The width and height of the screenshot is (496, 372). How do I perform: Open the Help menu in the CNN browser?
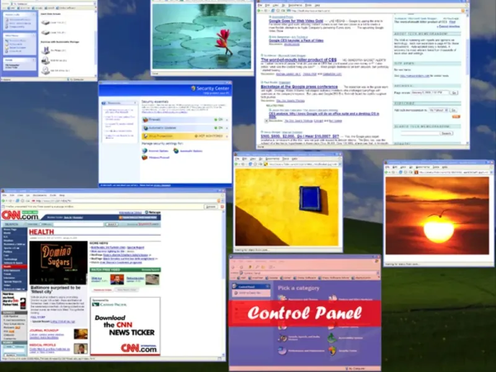(62, 195)
